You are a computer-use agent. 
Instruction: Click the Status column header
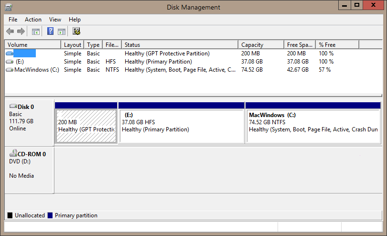179,45
